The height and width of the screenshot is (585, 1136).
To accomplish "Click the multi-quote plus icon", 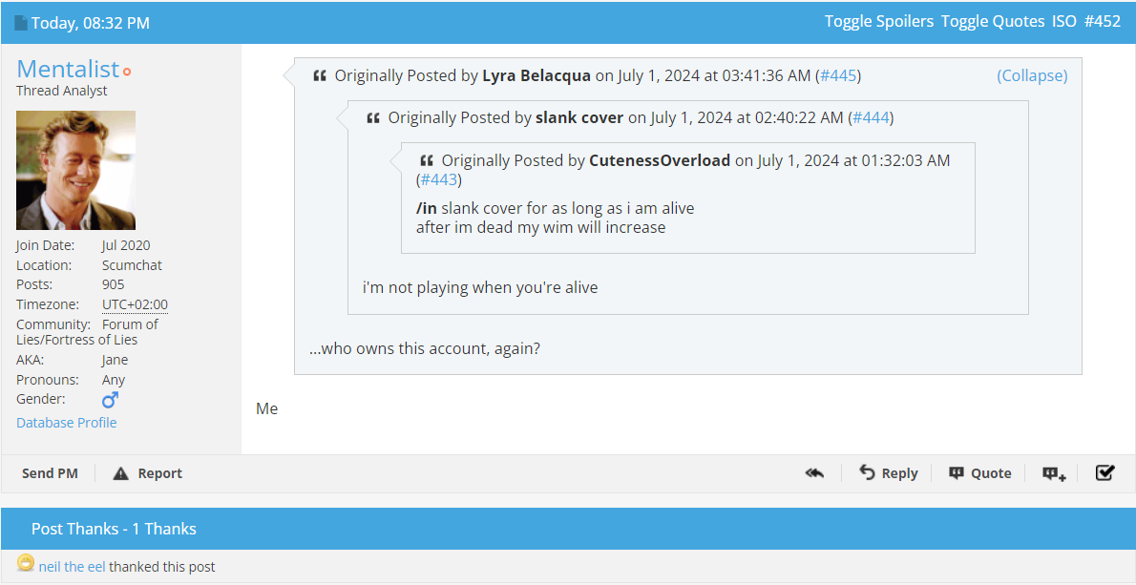I will [1054, 473].
